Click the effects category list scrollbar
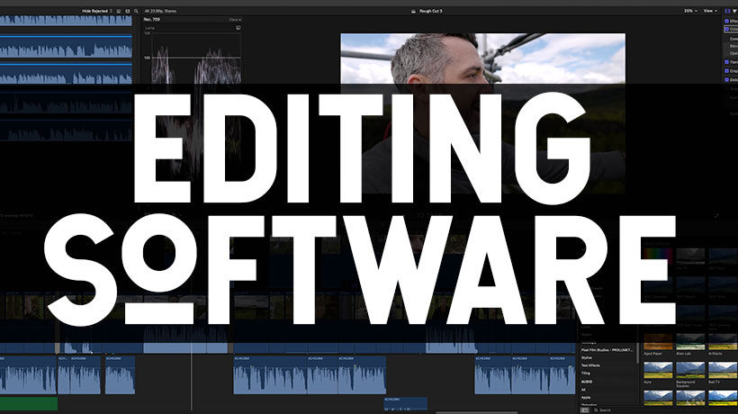The image size is (738, 414). pos(638,353)
